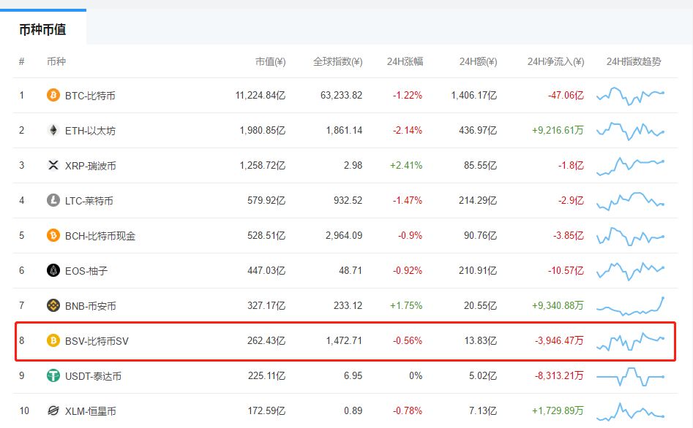
Task: Click ETH 24H change -2.14%
Action: (408, 130)
